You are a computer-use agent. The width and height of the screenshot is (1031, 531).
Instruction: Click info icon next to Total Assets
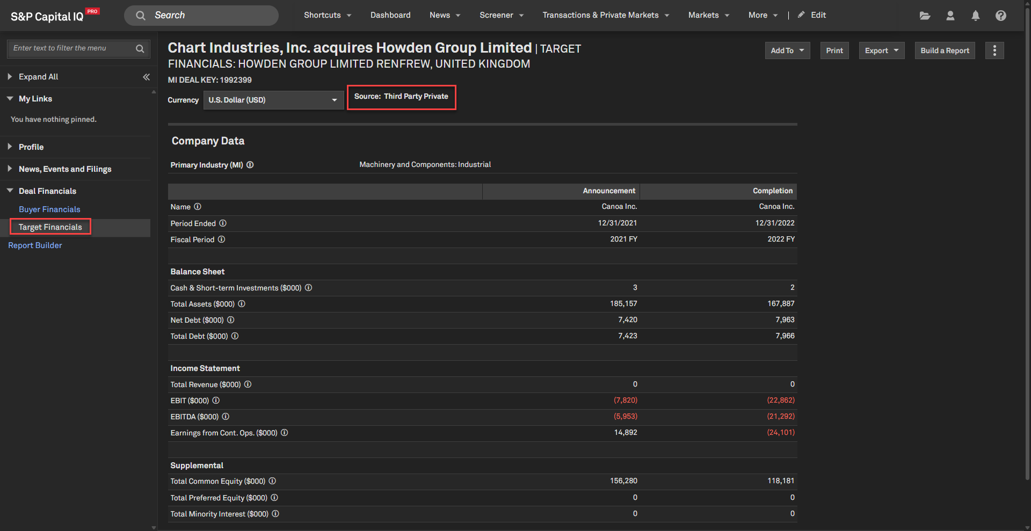[242, 304]
